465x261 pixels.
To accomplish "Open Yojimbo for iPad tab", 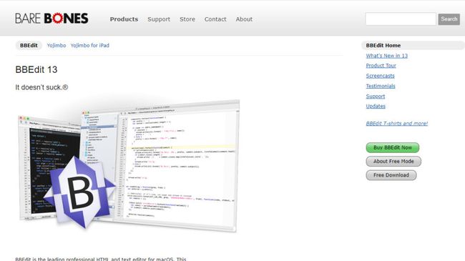I will pyautogui.click(x=90, y=45).
